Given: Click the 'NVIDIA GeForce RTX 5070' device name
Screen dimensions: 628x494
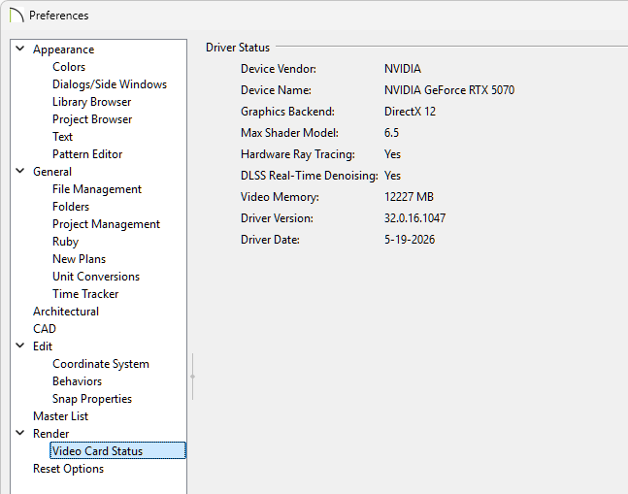Looking at the screenshot, I should (x=449, y=90).
